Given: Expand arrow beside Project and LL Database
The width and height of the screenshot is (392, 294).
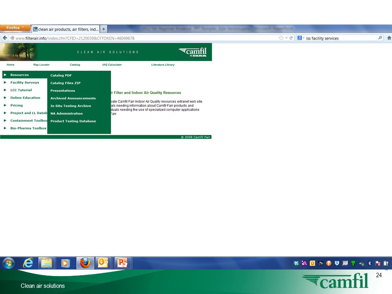Looking at the screenshot, I should pyautogui.click(x=5, y=113).
